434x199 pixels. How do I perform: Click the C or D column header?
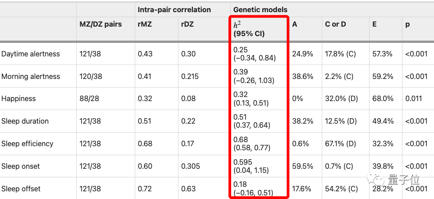click(x=335, y=24)
